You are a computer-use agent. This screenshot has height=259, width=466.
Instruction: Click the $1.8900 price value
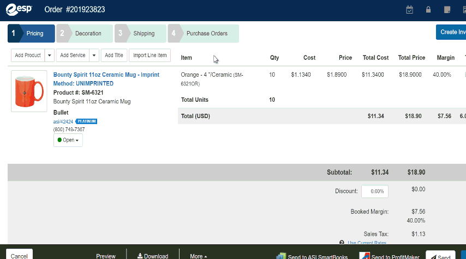point(337,75)
